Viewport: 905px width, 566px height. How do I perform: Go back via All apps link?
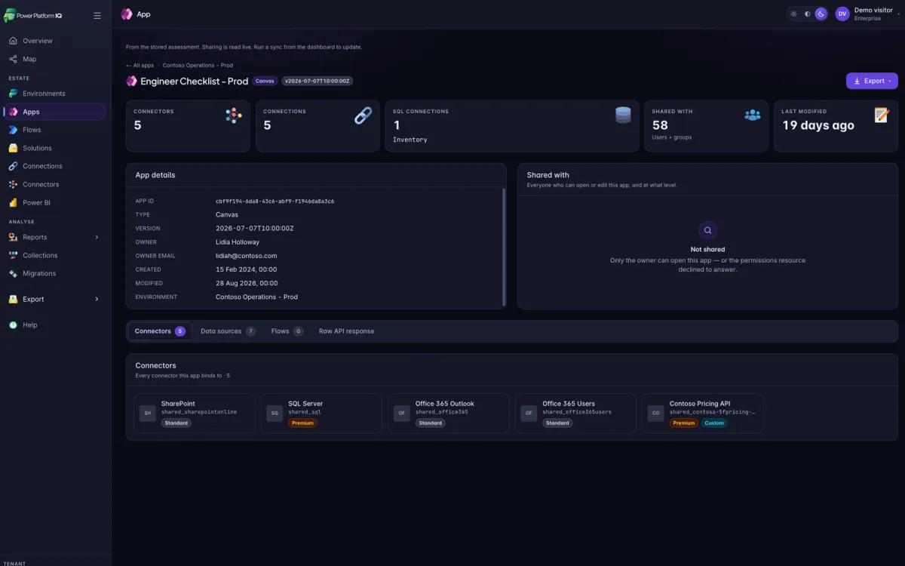click(140, 66)
